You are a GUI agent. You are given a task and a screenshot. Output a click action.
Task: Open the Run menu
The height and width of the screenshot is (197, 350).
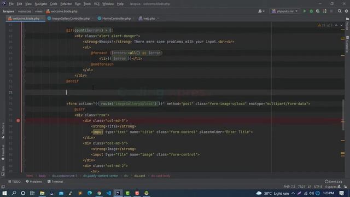(78, 4)
